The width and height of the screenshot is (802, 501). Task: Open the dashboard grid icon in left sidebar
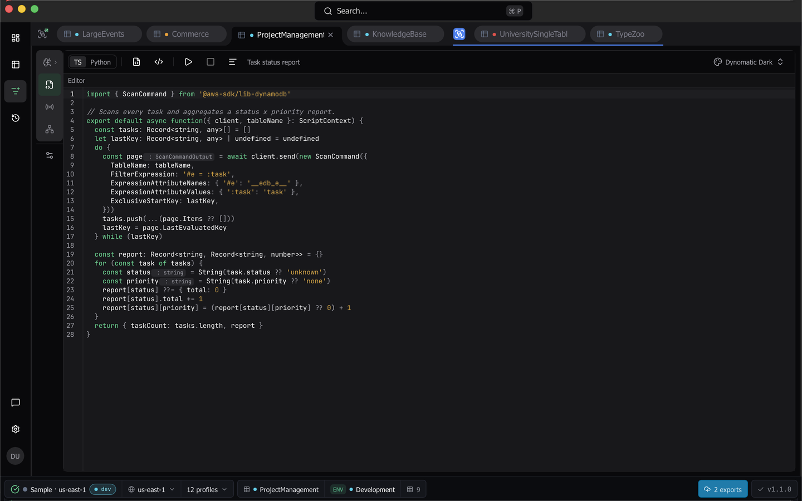pyautogui.click(x=16, y=38)
